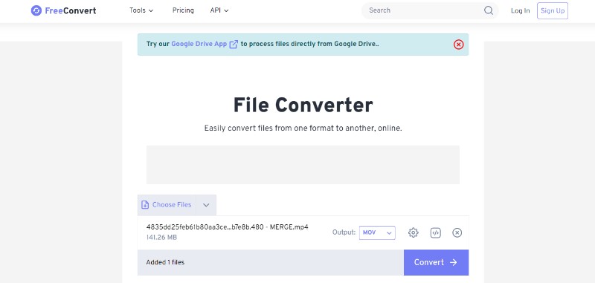595x283 pixels.
Task: Open the MOV output format dropdown
Action: click(x=377, y=232)
